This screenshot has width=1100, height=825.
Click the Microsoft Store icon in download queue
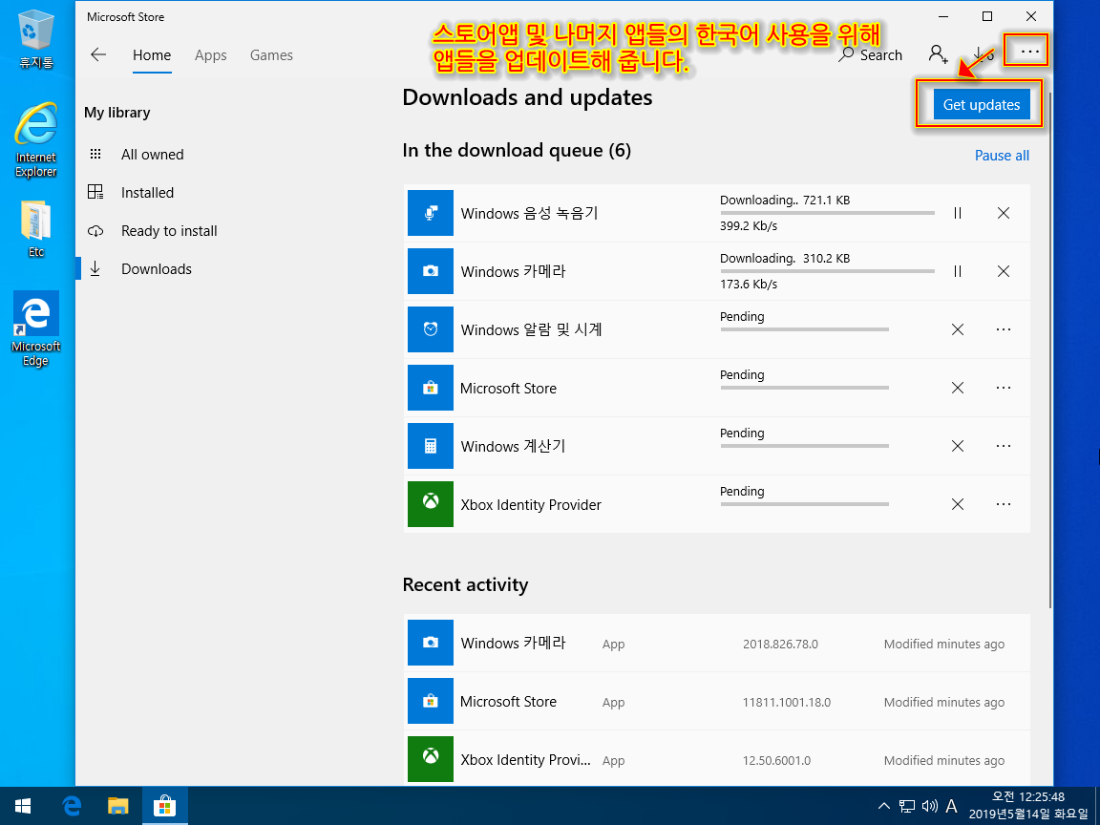click(x=431, y=388)
